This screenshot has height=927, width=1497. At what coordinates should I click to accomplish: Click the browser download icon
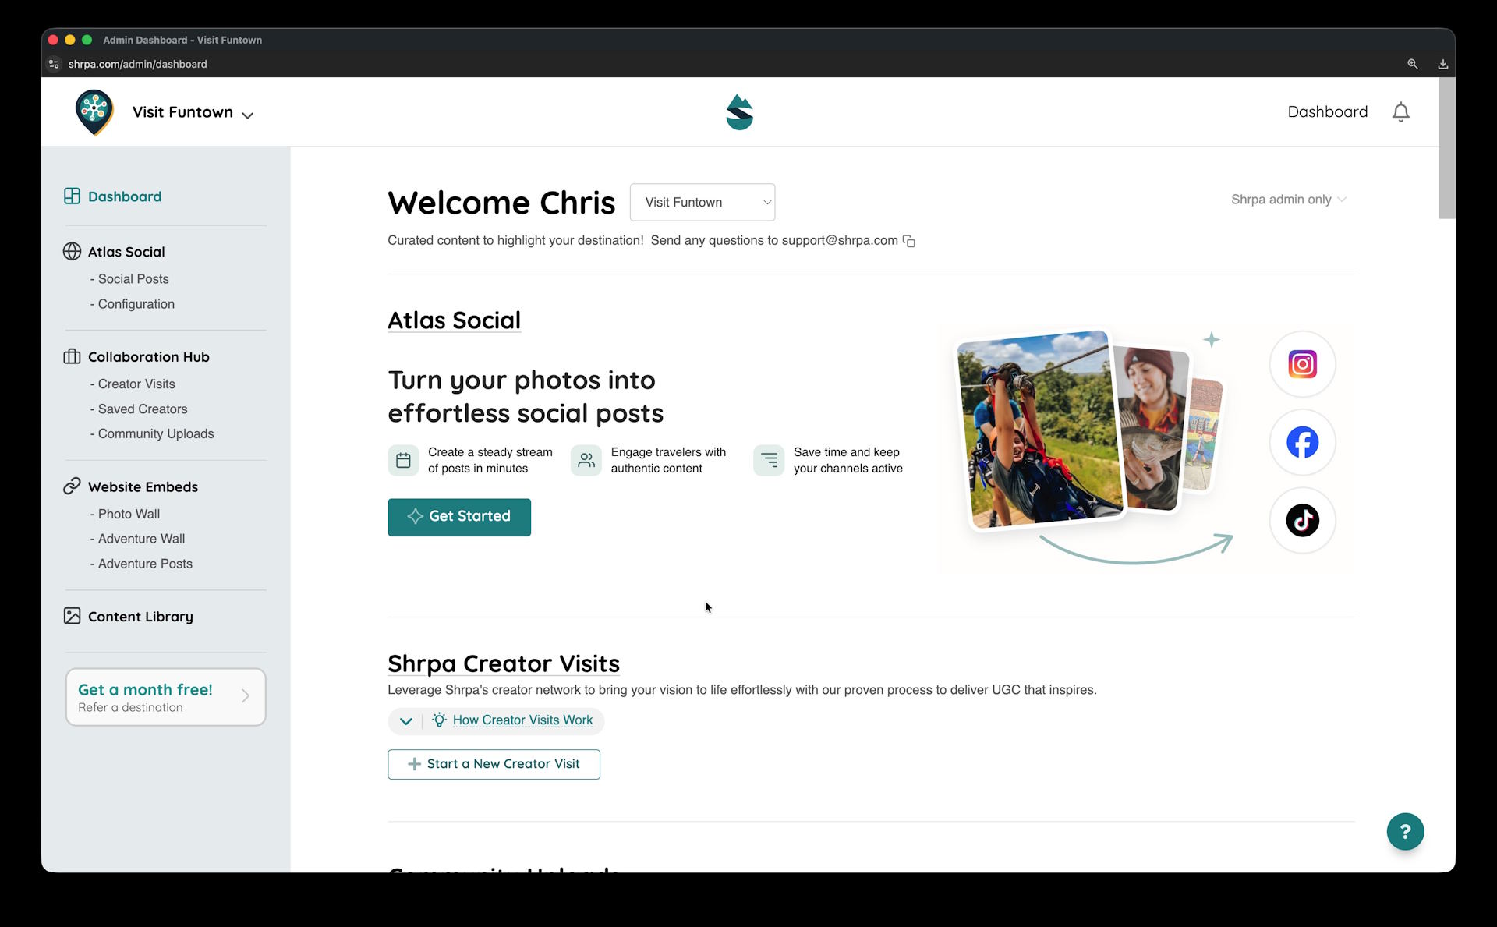click(1442, 64)
